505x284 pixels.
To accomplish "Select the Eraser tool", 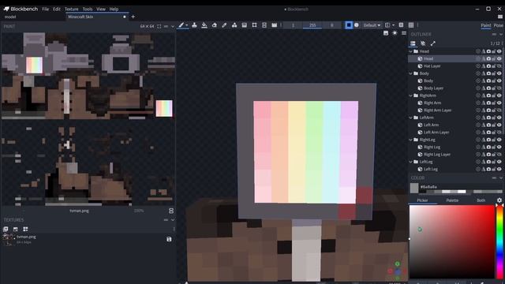I will [214, 25].
